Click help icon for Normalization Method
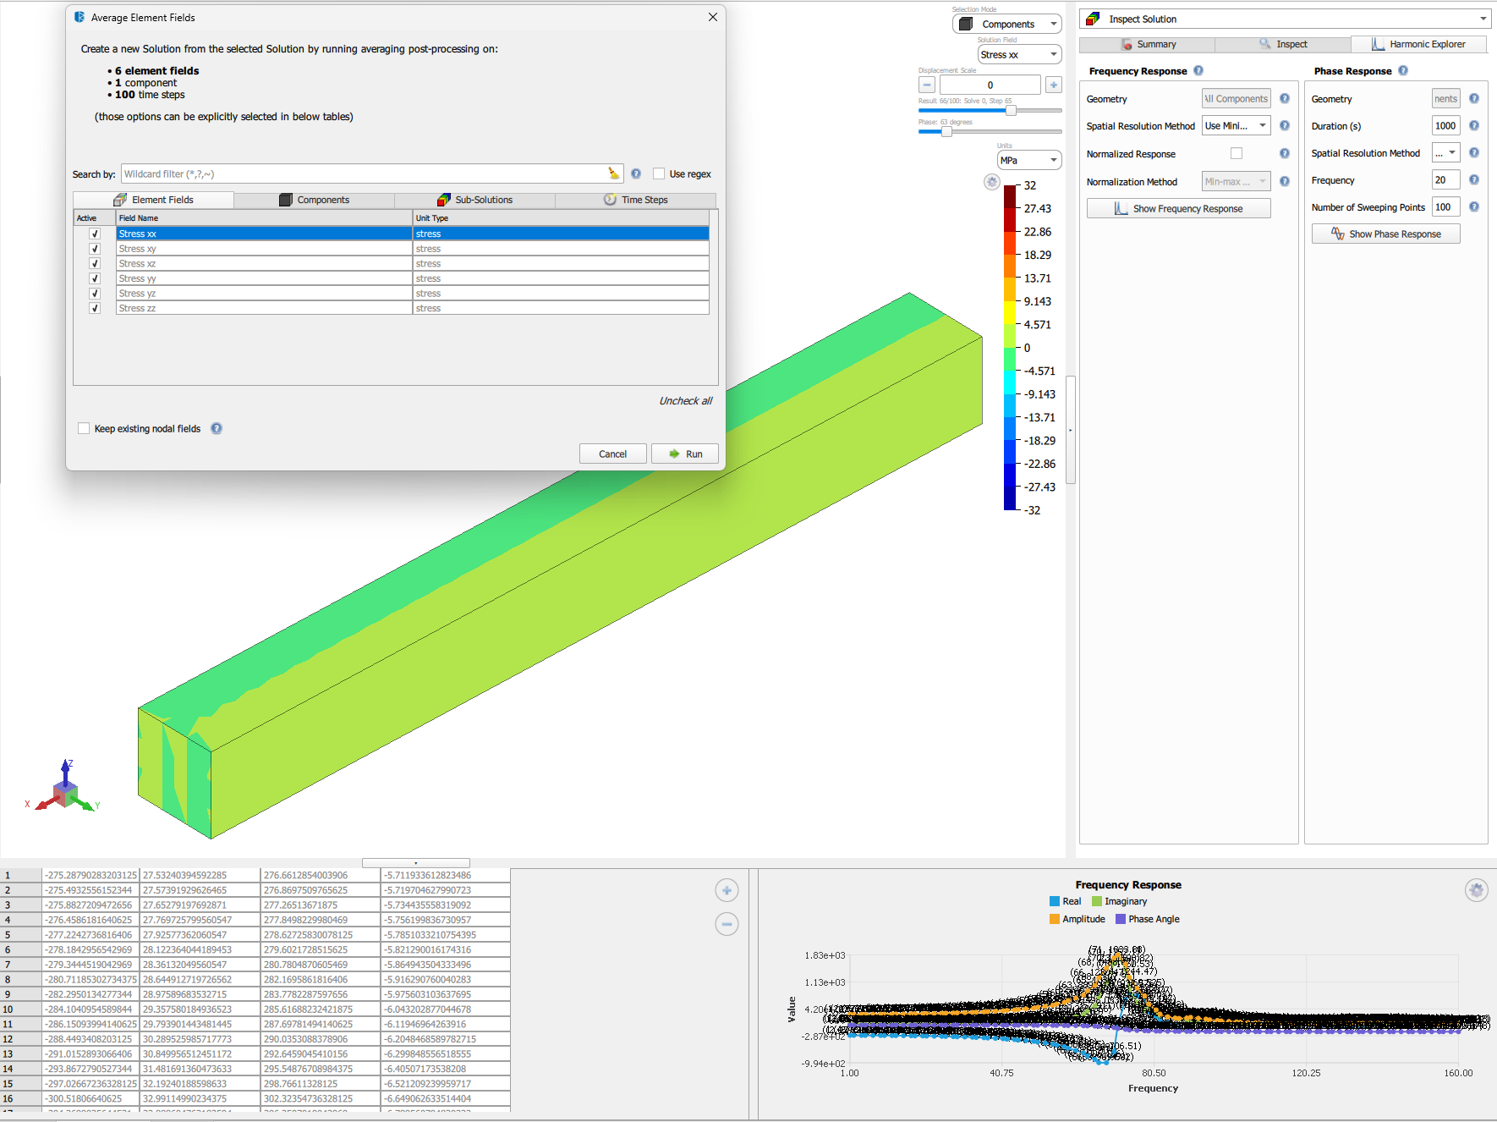Viewport: 1497px width, 1122px height. point(1285,182)
